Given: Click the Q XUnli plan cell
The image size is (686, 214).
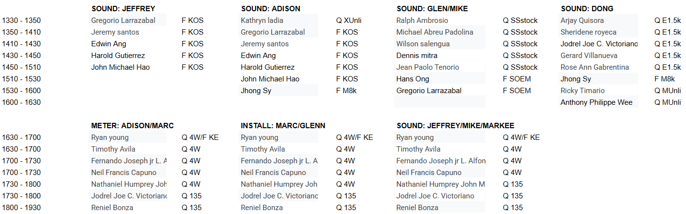Looking at the screenshot, I should pos(349,20).
